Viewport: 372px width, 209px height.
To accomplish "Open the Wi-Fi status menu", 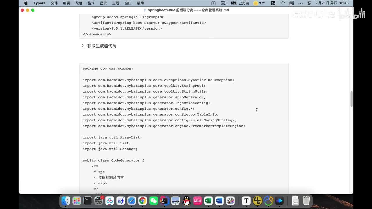I will pos(283,3).
